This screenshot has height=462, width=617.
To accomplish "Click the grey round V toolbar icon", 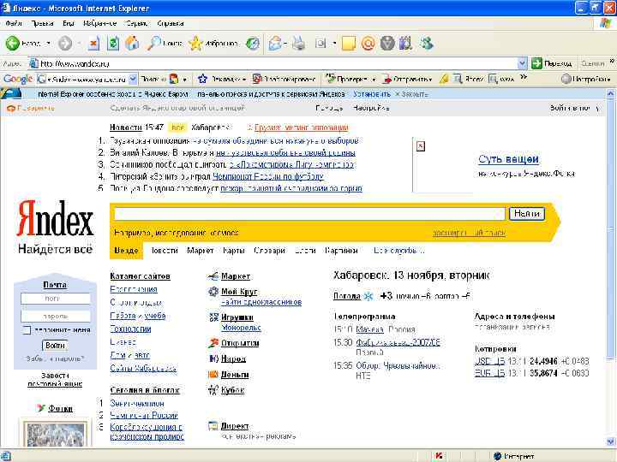I will 387,44.
